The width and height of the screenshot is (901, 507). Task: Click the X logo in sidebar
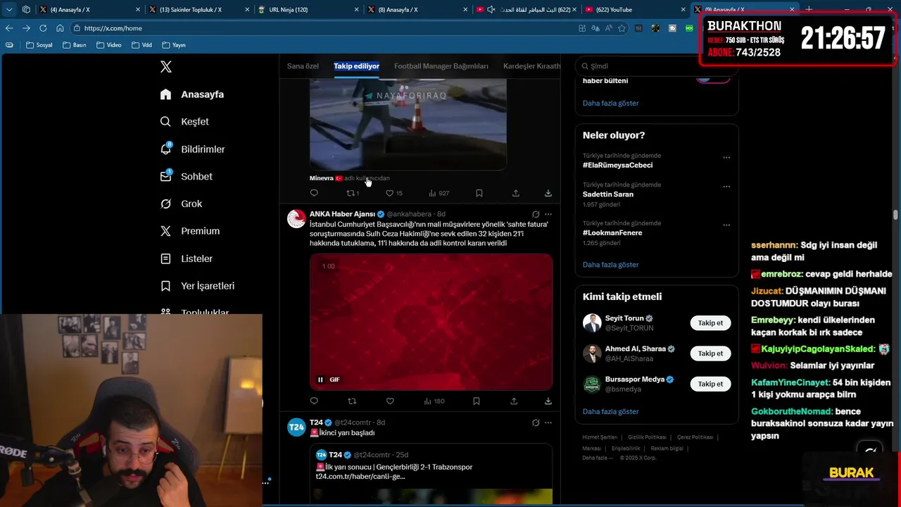coord(166,67)
